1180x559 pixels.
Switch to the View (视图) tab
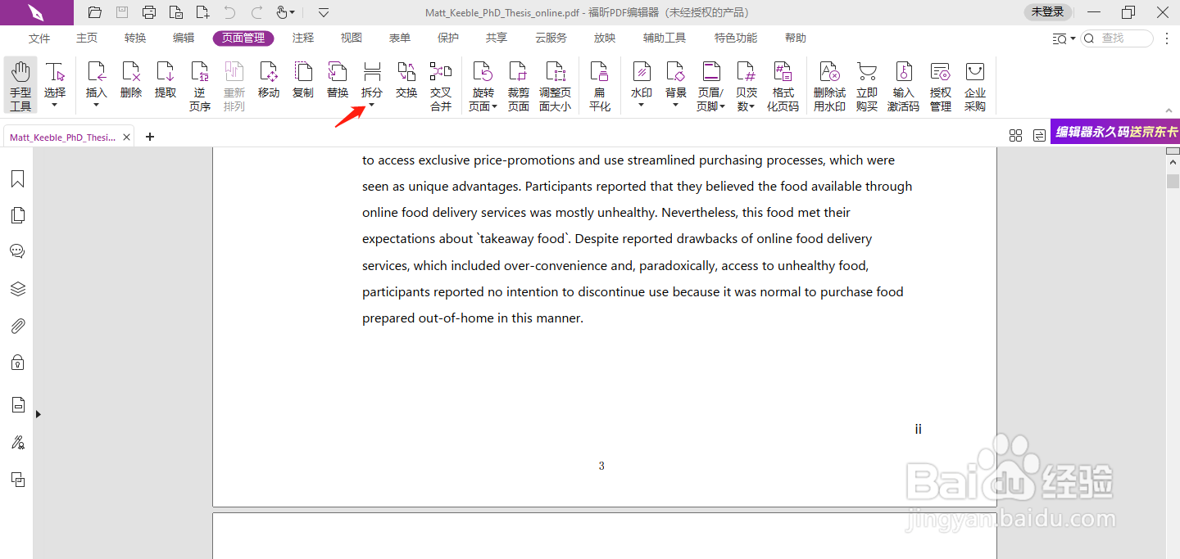[x=352, y=38]
